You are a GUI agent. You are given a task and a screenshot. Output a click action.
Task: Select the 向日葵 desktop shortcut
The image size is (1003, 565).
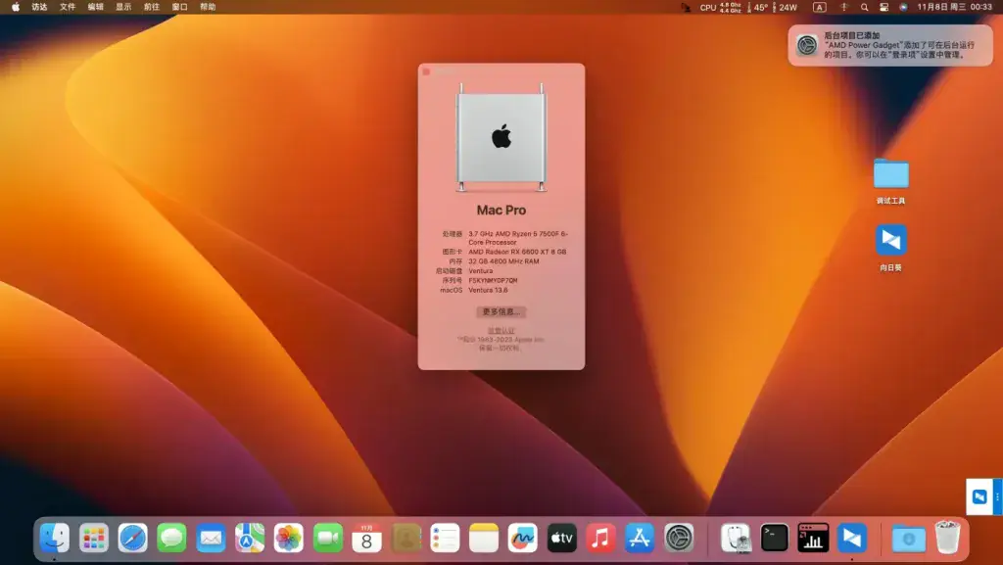click(890, 248)
